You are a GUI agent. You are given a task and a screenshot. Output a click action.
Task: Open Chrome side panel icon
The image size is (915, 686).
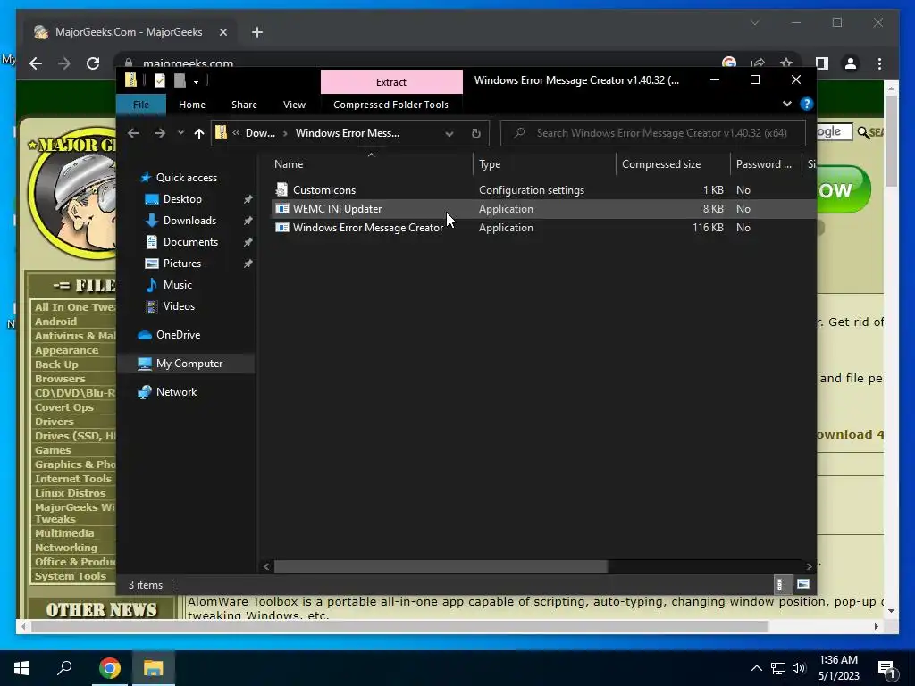pyautogui.click(x=822, y=63)
